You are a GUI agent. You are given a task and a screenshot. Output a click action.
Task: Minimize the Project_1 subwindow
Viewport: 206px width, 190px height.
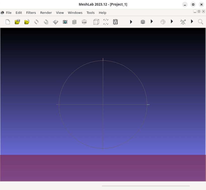195,11
